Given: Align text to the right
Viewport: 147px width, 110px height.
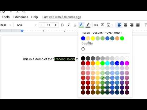Looking at the screenshot, I should [132, 25].
